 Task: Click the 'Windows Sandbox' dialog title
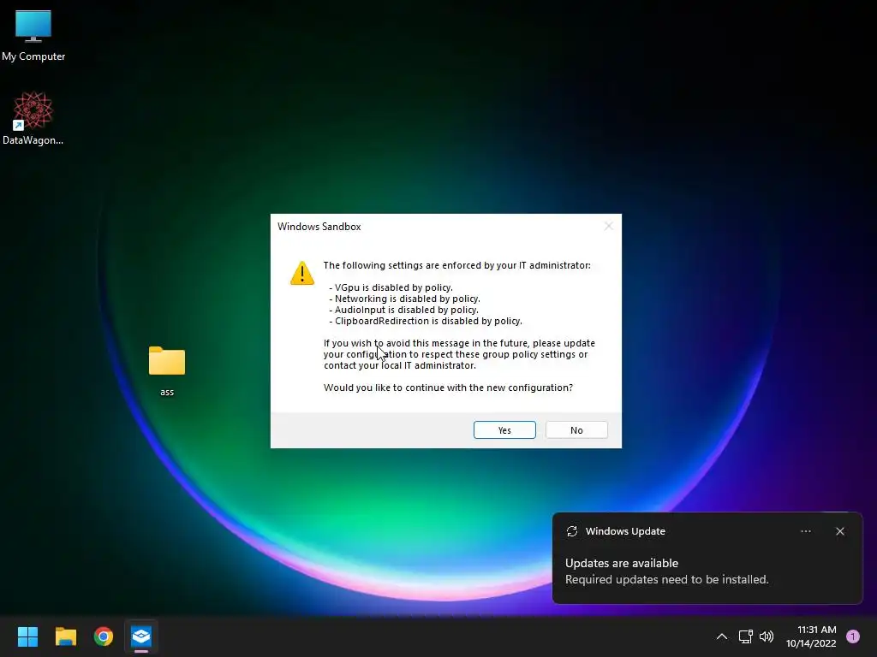click(x=319, y=226)
